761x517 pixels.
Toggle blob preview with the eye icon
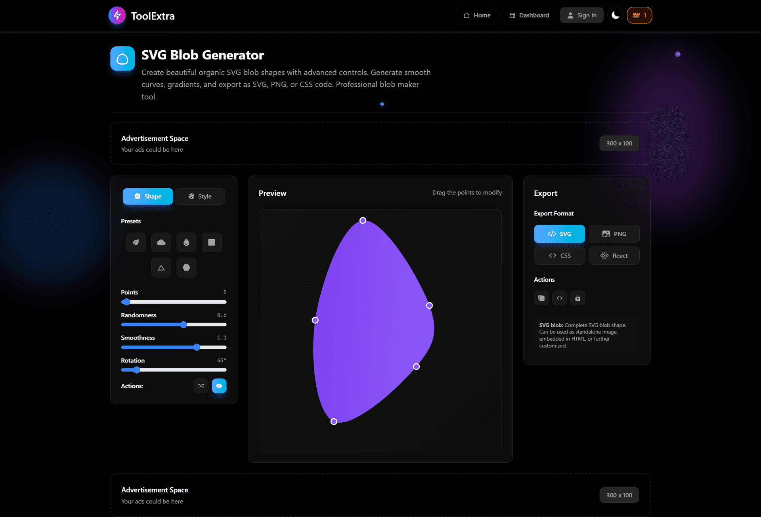pos(219,385)
